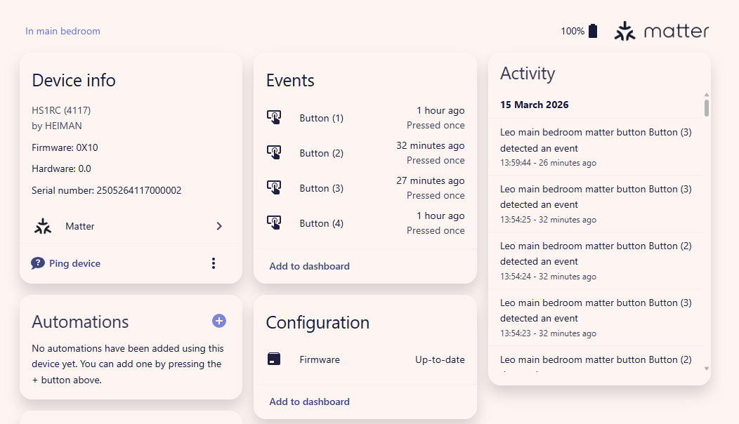Click the Matter integration icon in Device info

pos(43,226)
